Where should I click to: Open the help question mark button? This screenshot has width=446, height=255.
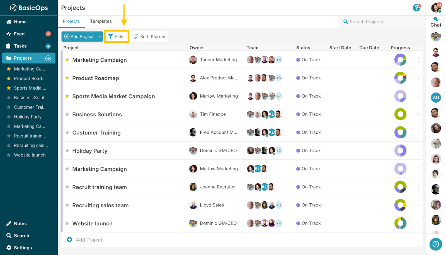coord(436,244)
